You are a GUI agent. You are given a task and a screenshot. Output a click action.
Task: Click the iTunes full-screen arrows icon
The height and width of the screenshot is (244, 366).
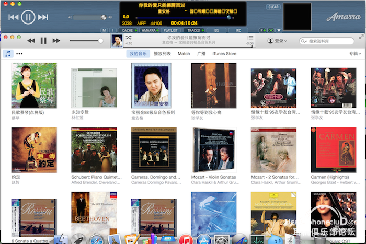tap(361, 37)
